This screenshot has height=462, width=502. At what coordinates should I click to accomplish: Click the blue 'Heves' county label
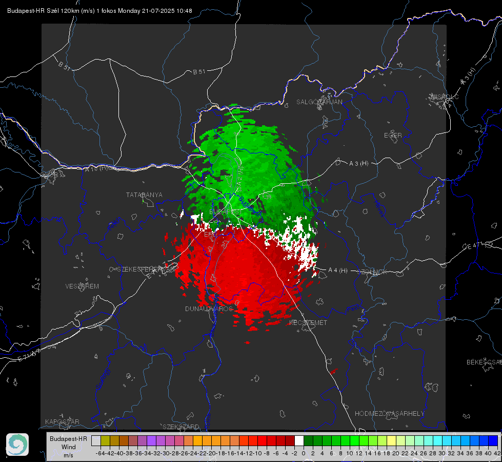click(379, 209)
